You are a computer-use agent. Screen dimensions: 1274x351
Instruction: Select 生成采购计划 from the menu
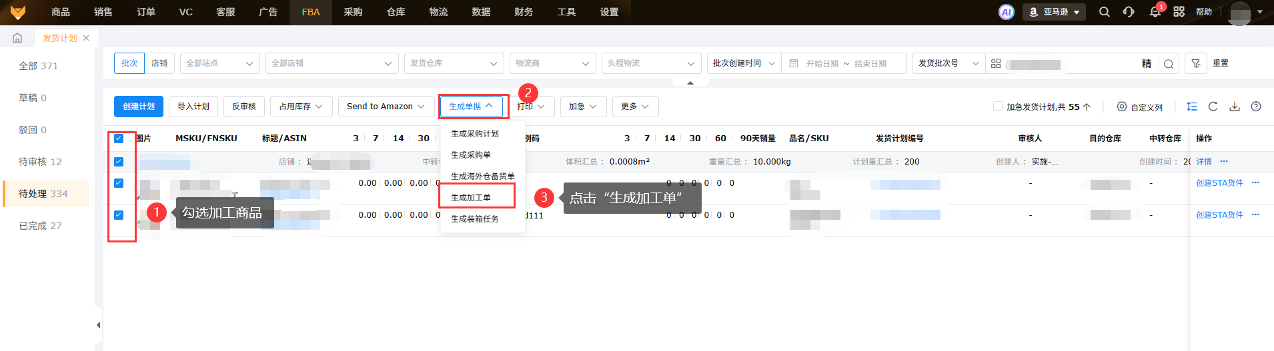[x=475, y=134]
